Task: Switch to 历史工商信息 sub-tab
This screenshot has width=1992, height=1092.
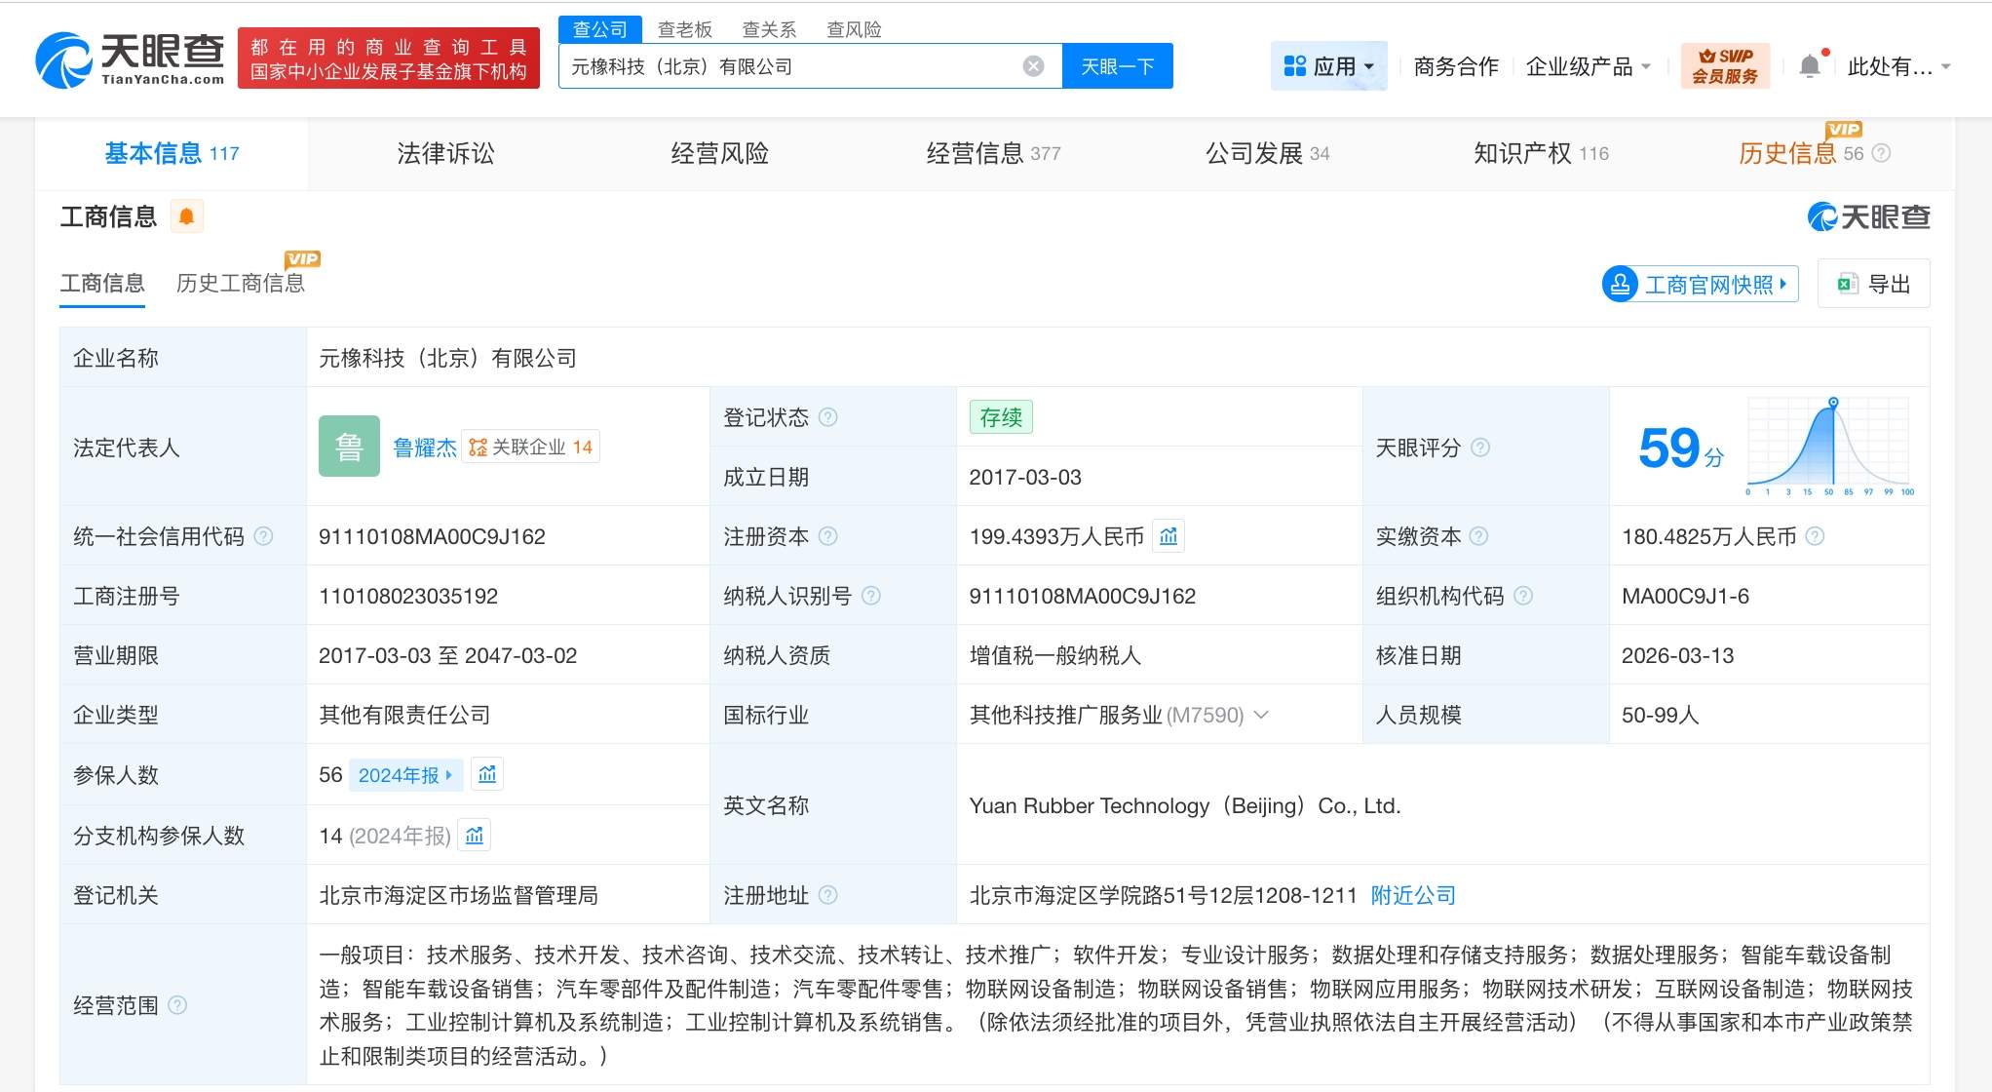Action: click(240, 283)
